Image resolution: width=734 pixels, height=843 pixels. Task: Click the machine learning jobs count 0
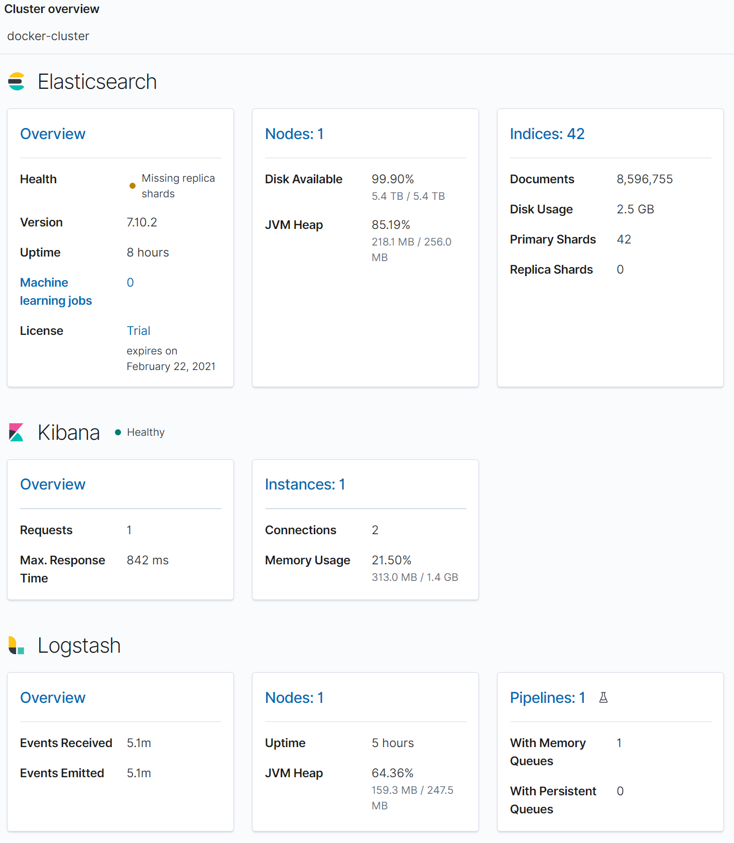pos(130,282)
